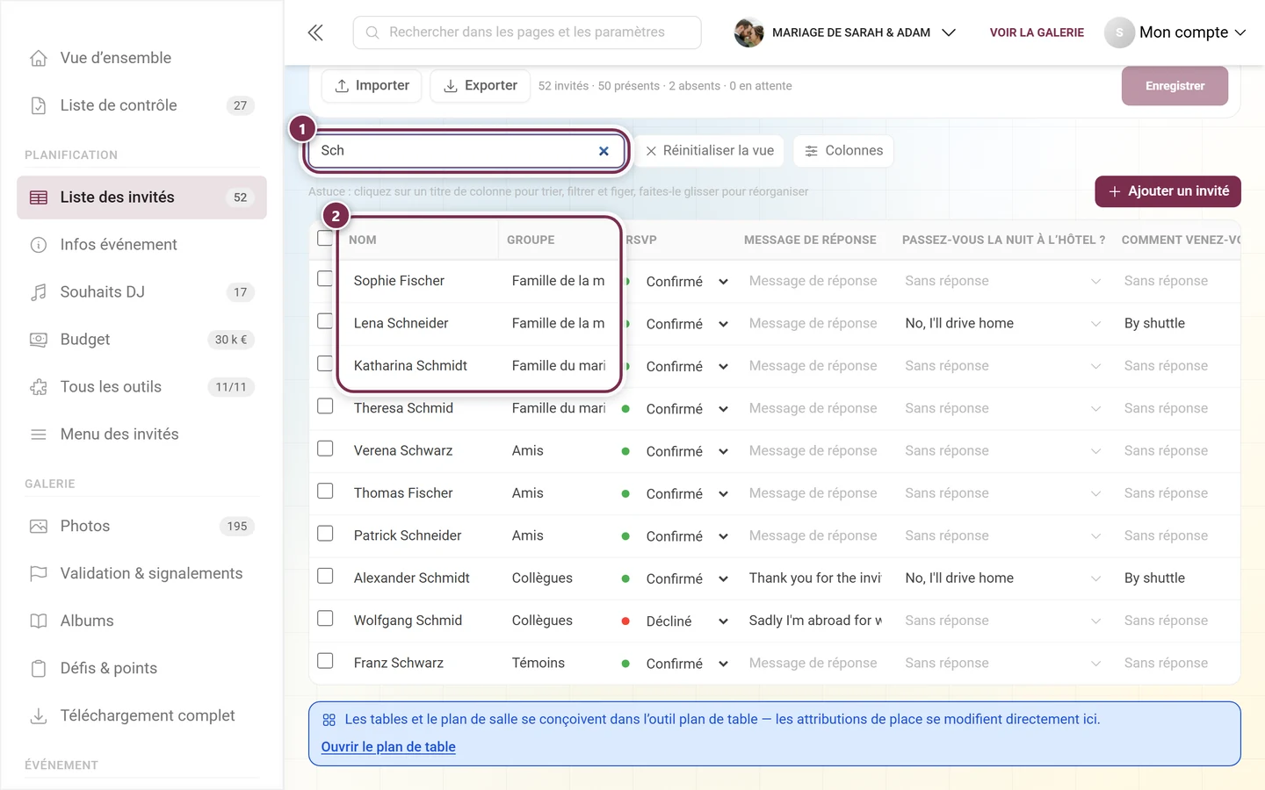This screenshot has height=790, width=1265.
Task: Open hotel night dropdown for Lena Schneider
Action: click(x=1095, y=324)
